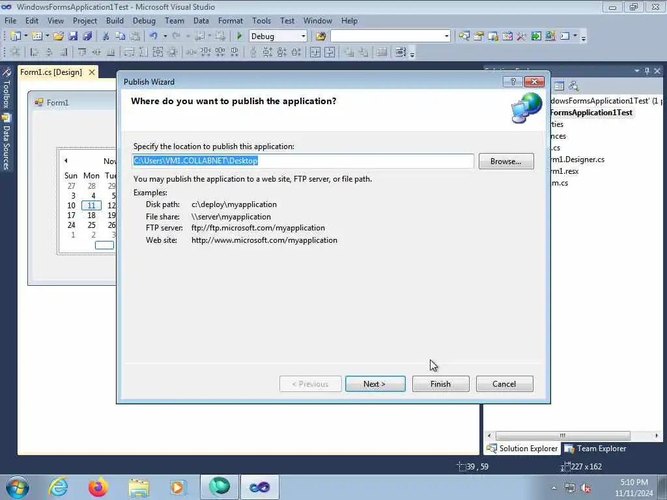Click the Tab Order icon
Screen dimensions: 667x500
tap(401, 52)
